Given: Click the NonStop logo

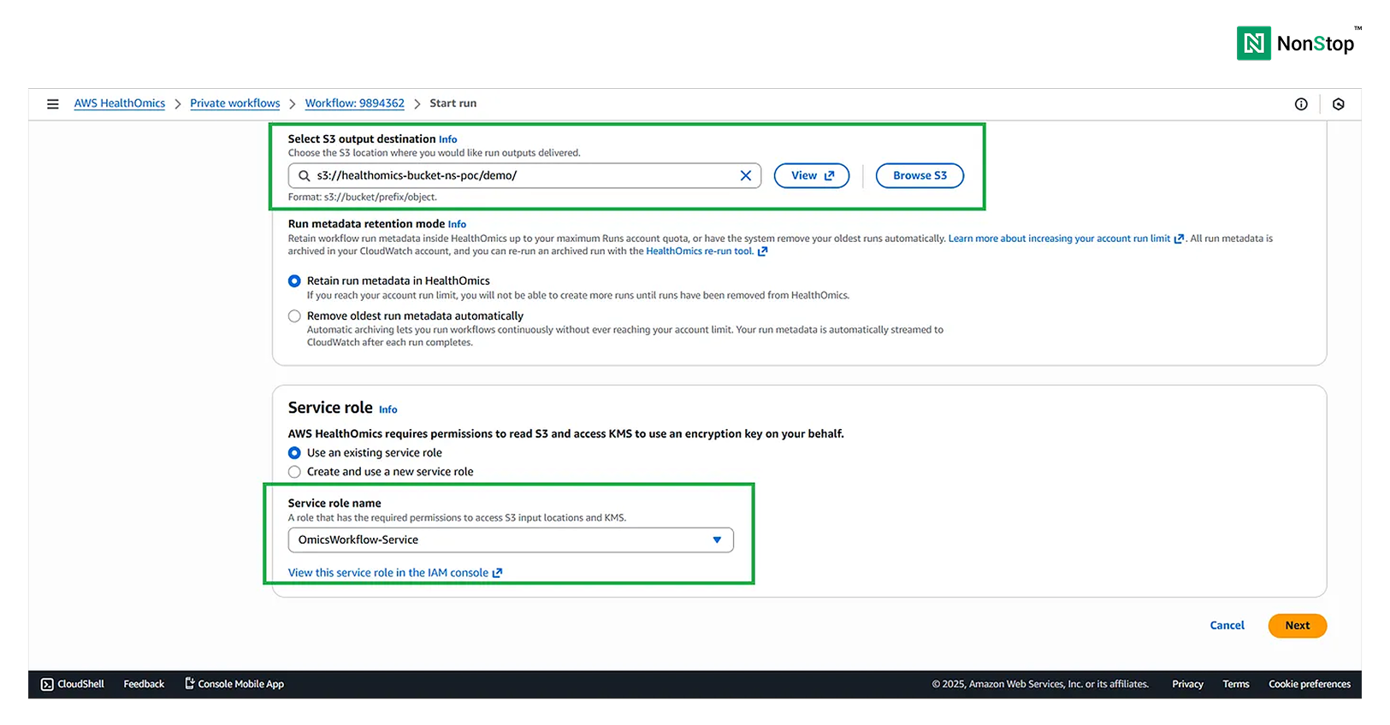Looking at the screenshot, I should tap(1298, 43).
